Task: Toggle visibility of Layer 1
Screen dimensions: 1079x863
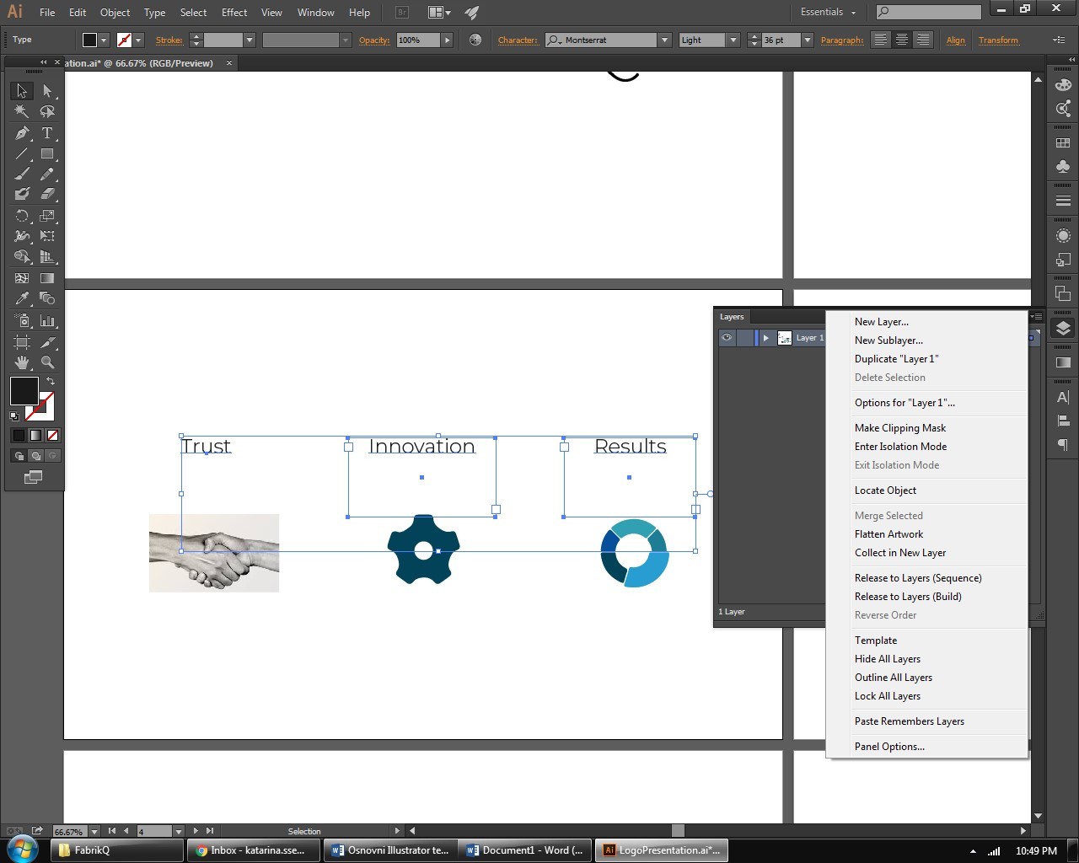Action: (727, 338)
